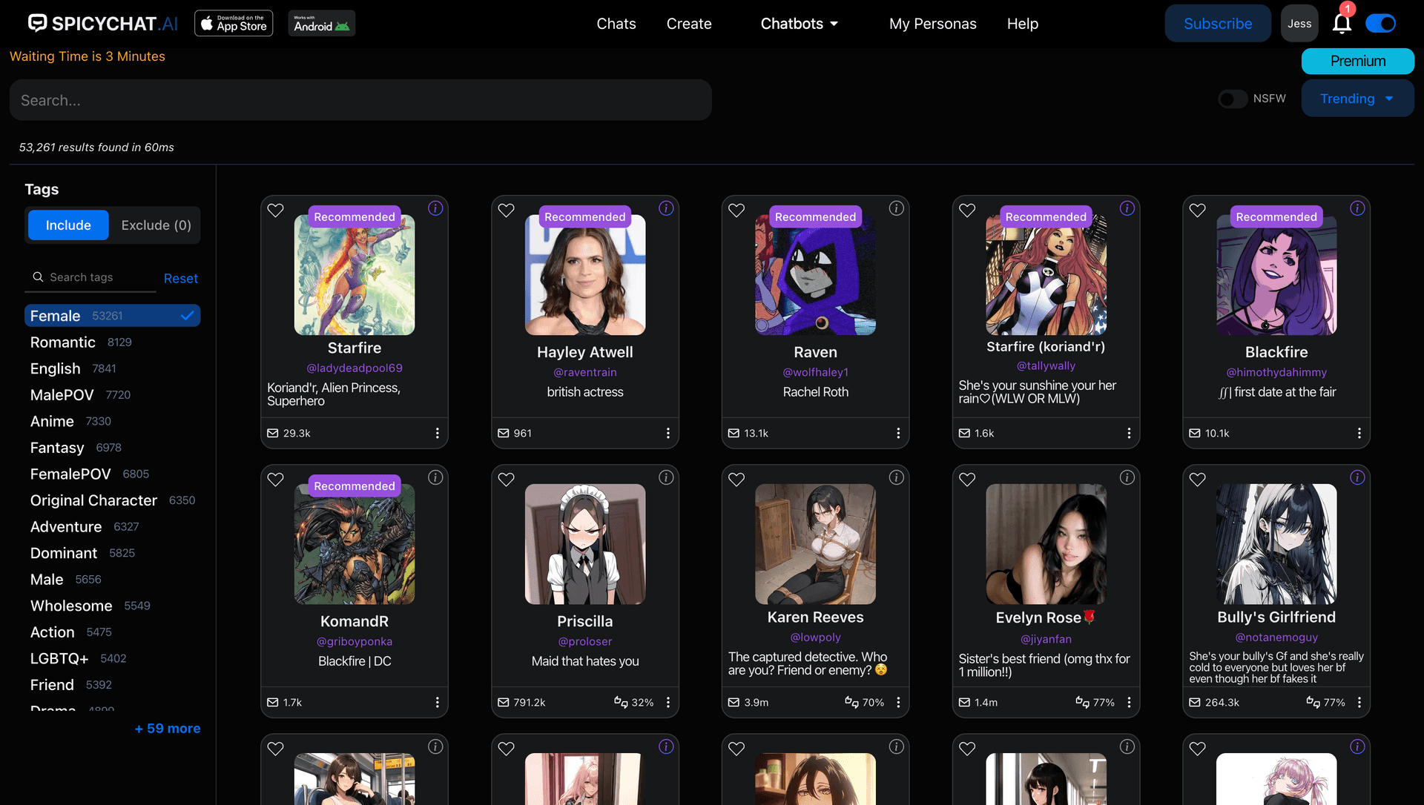The width and height of the screenshot is (1424, 805).
Task: Uncheck the Female tag filter
Action: pos(112,316)
